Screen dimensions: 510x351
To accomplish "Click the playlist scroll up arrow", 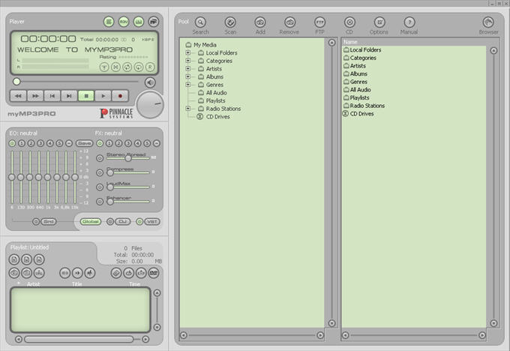I will coord(157,293).
